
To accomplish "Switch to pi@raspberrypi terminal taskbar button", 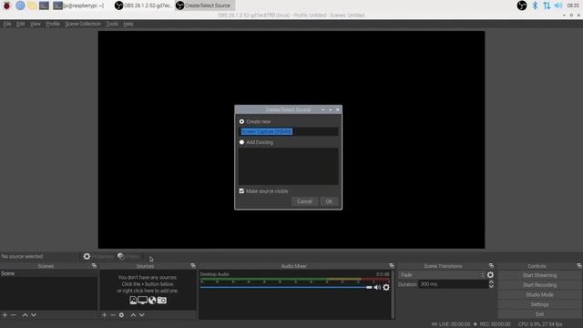I will tap(78, 5).
